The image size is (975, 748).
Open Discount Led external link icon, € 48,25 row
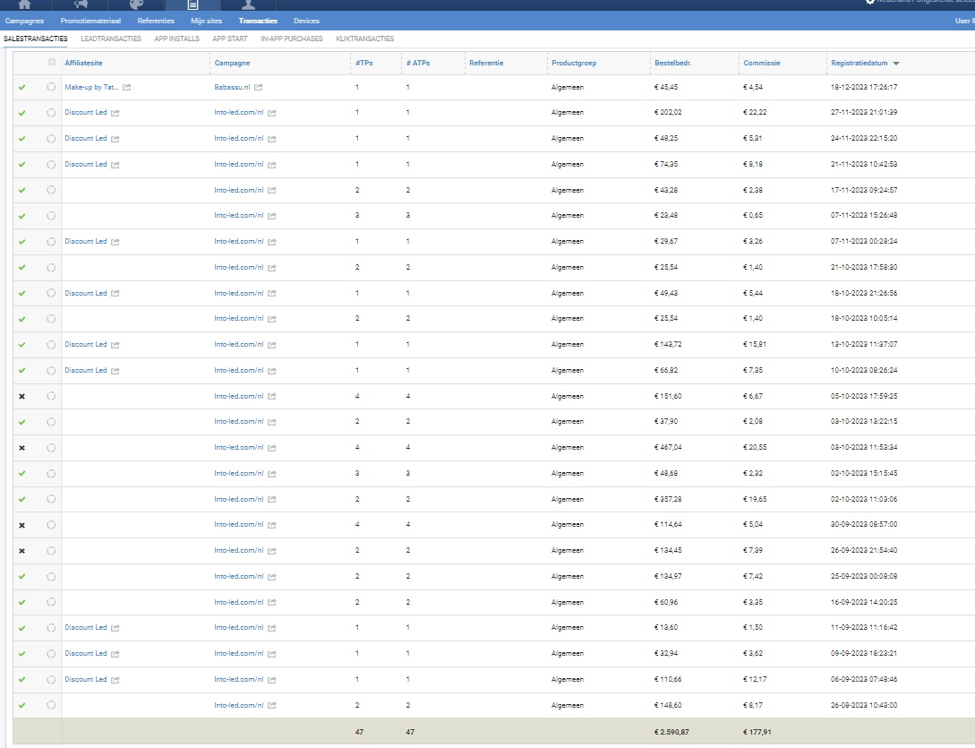tap(115, 139)
